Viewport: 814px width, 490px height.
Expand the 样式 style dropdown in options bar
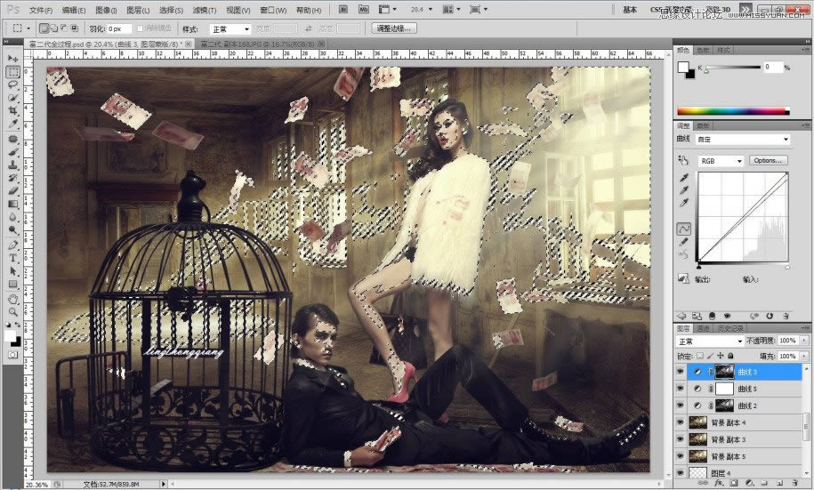pyautogui.click(x=230, y=28)
